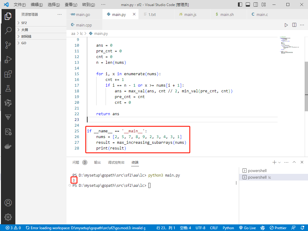Select the 终端 terminal panel tab
Image resolution: width=308 pixels, height=231 pixels.
pos(135,162)
